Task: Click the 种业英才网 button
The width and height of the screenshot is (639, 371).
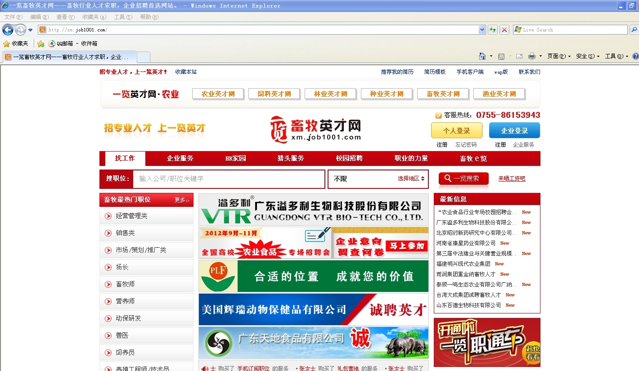Action: [387, 94]
